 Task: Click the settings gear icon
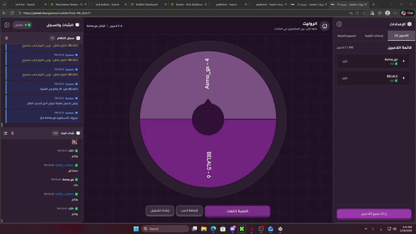coord(409,24)
